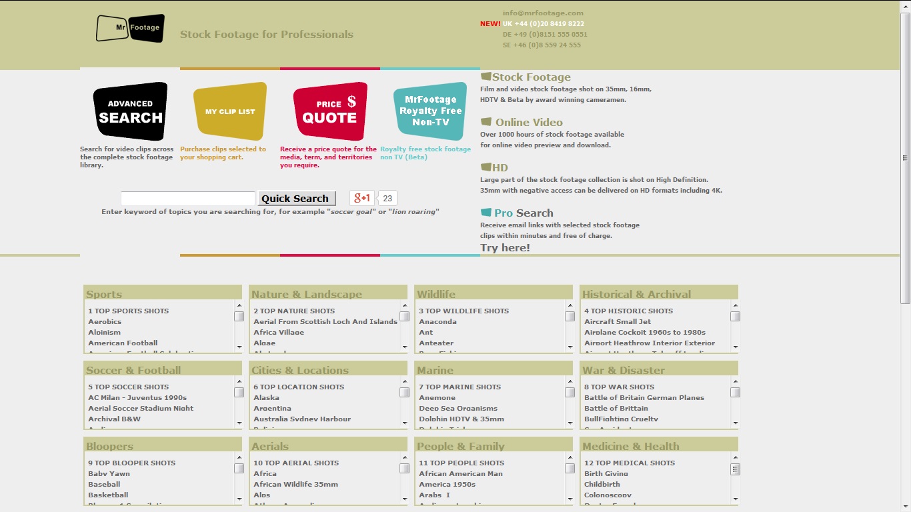Image resolution: width=911 pixels, height=512 pixels.
Task: Click the down arrow in the War & Disaster list
Action: tap(735, 423)
